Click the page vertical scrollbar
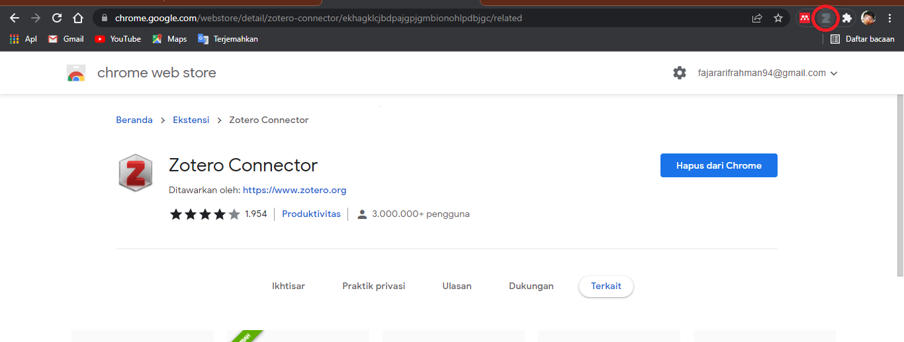This screenshot has height=342, width=904. point(899,185)
